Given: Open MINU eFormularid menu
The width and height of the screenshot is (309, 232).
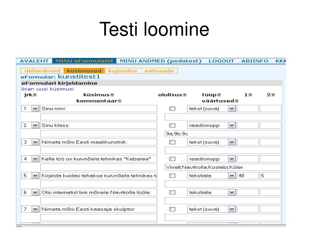Looking at the screenshot, I should [x=84, y=61].
